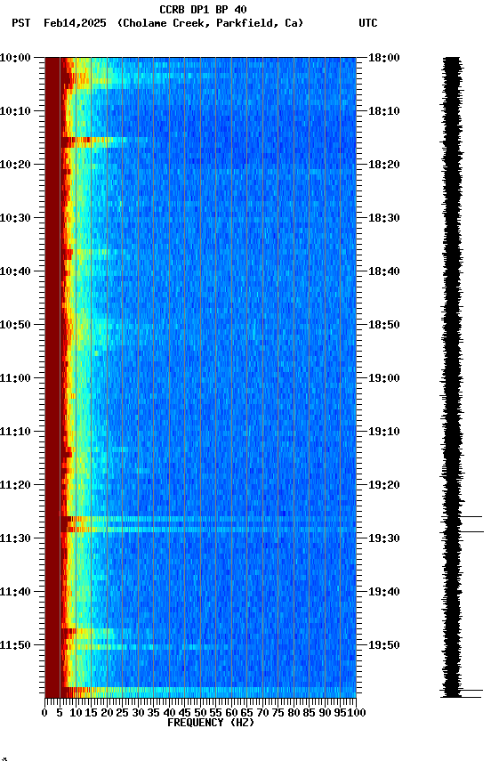Click the 25 Hz frequency tick label
Image resolution: width=491 pixels, height=769 pixels.
[122, 713]
